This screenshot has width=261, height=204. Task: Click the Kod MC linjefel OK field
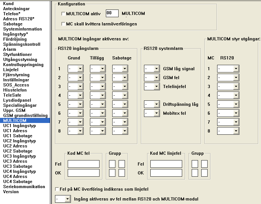click(x=166, y=173)
